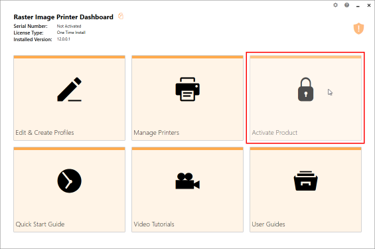
Task: Click the file drawer icon
Action: [x=305, y=181]
